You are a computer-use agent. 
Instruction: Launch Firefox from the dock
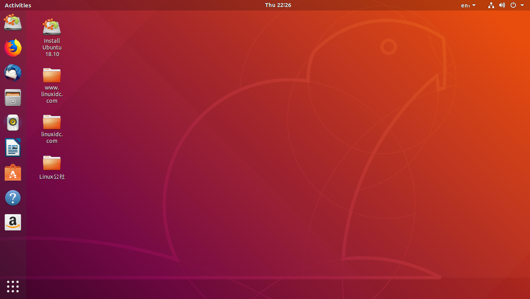point(13,48)
